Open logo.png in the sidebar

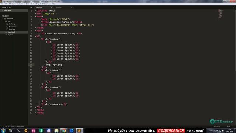pyautogui.click(x=12, y=30)
